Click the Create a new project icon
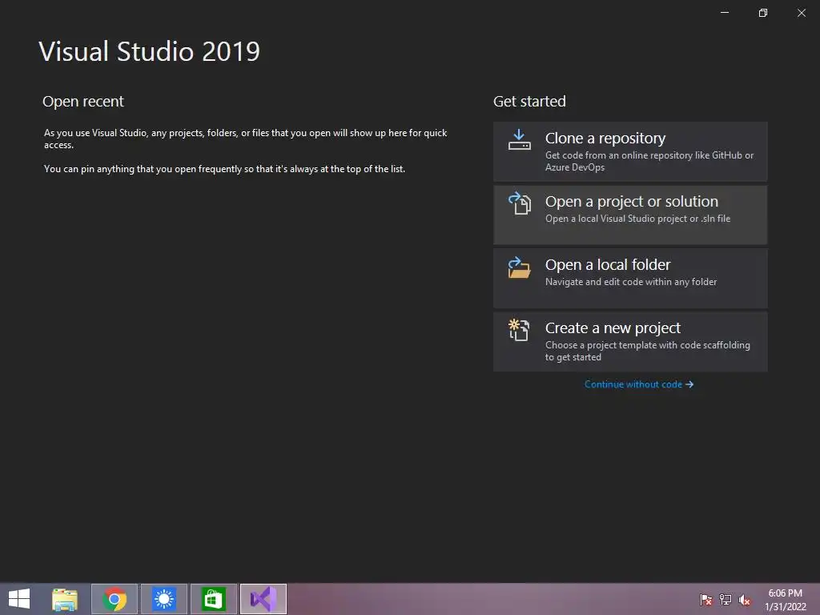Viewport: 820px width, 615px height. coord(519,330)
